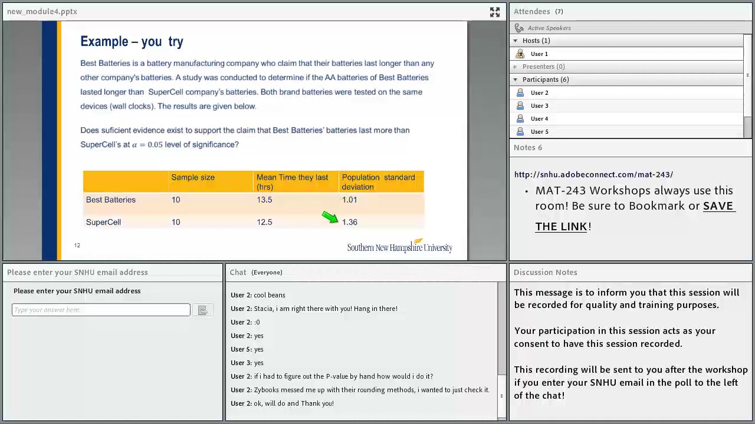Click the SAVE THE LINK underlined text

[x=635, y=216]
